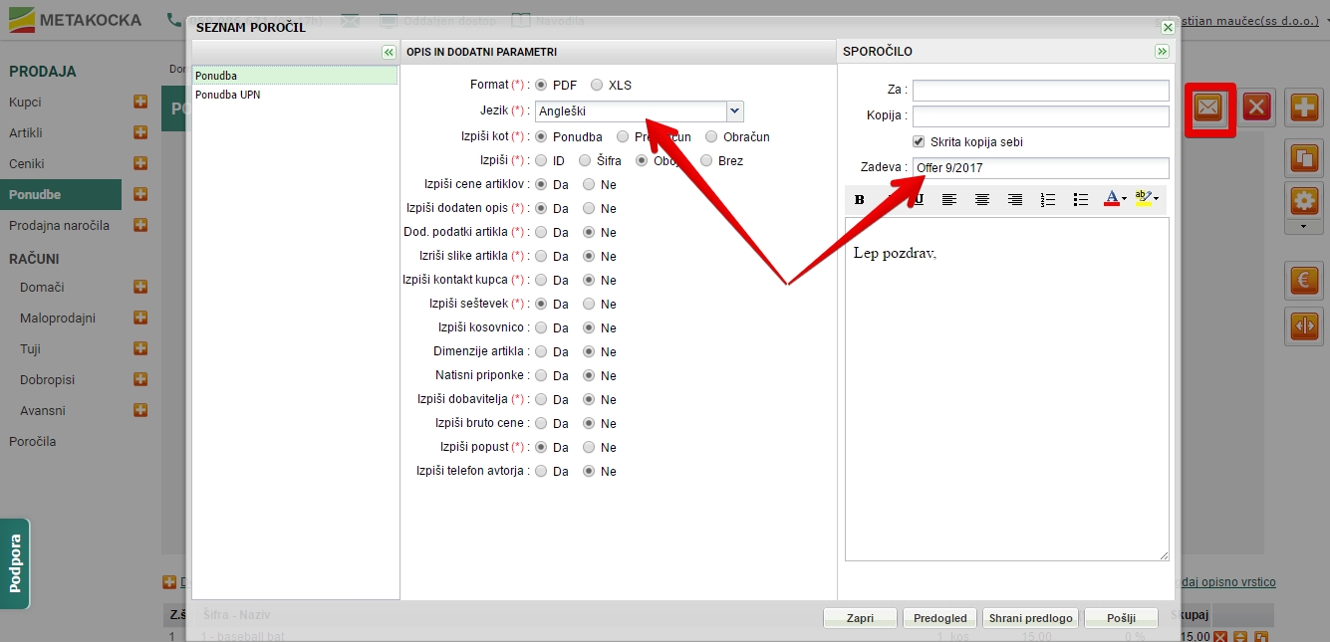Screen dimensions: 1330x642
Task: Open Poročila in the sidebar
Action: tap(33, 441)
